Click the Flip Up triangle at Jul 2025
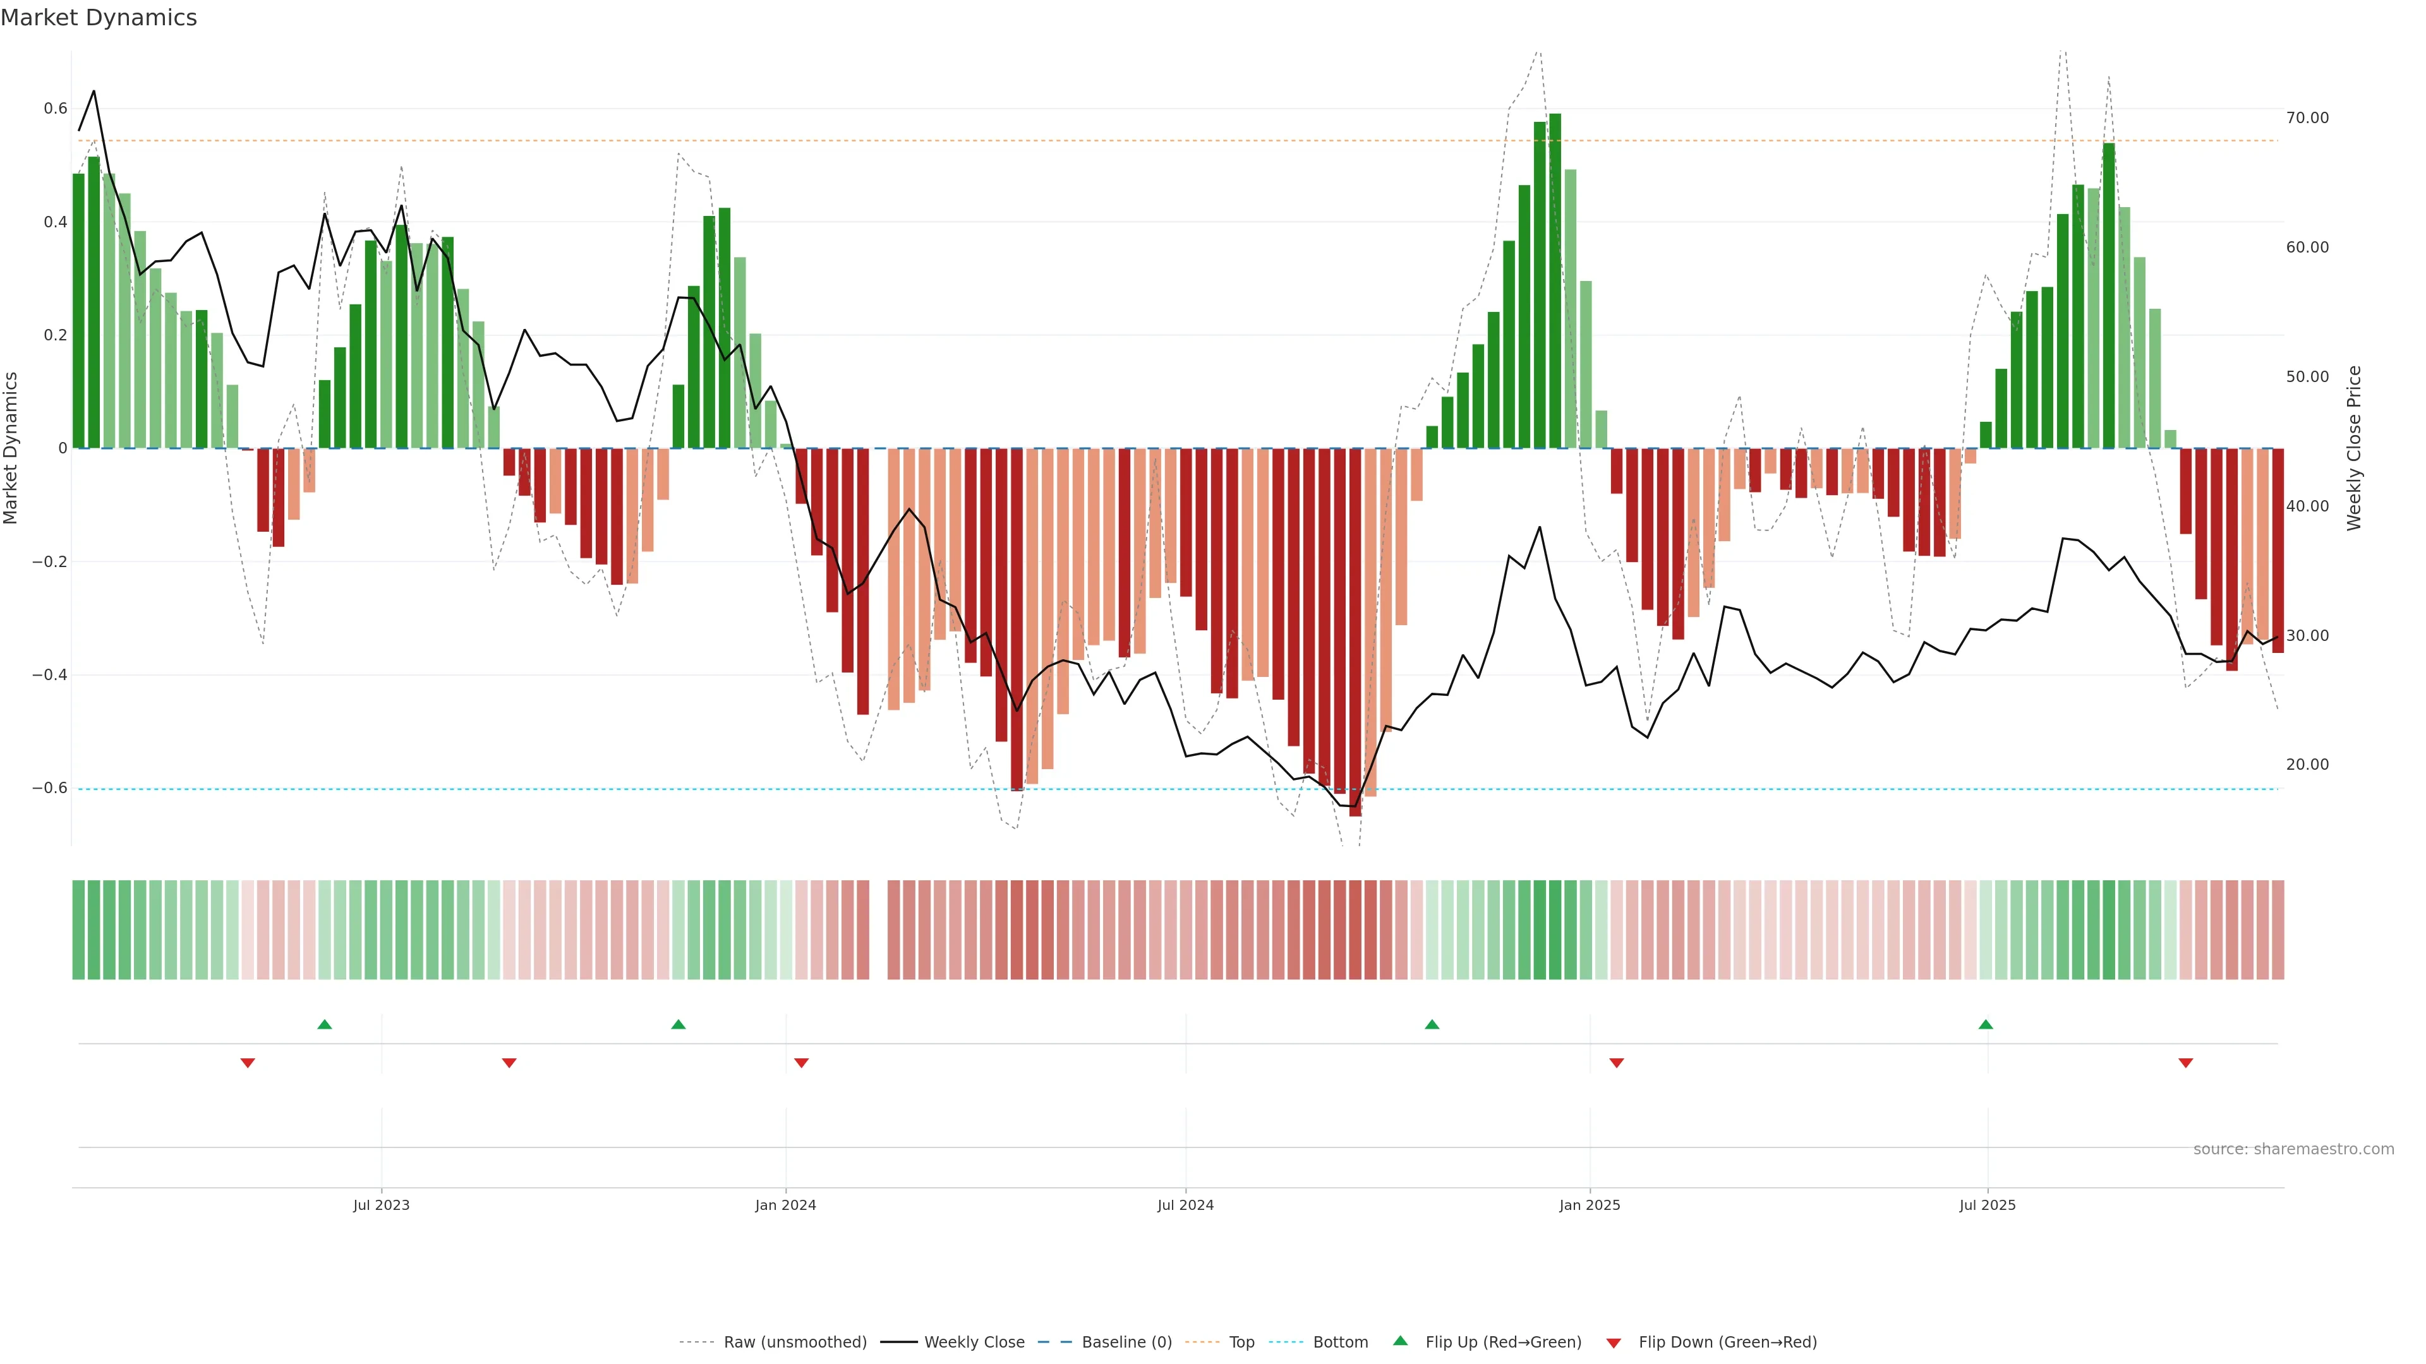 (1985, 1024)
